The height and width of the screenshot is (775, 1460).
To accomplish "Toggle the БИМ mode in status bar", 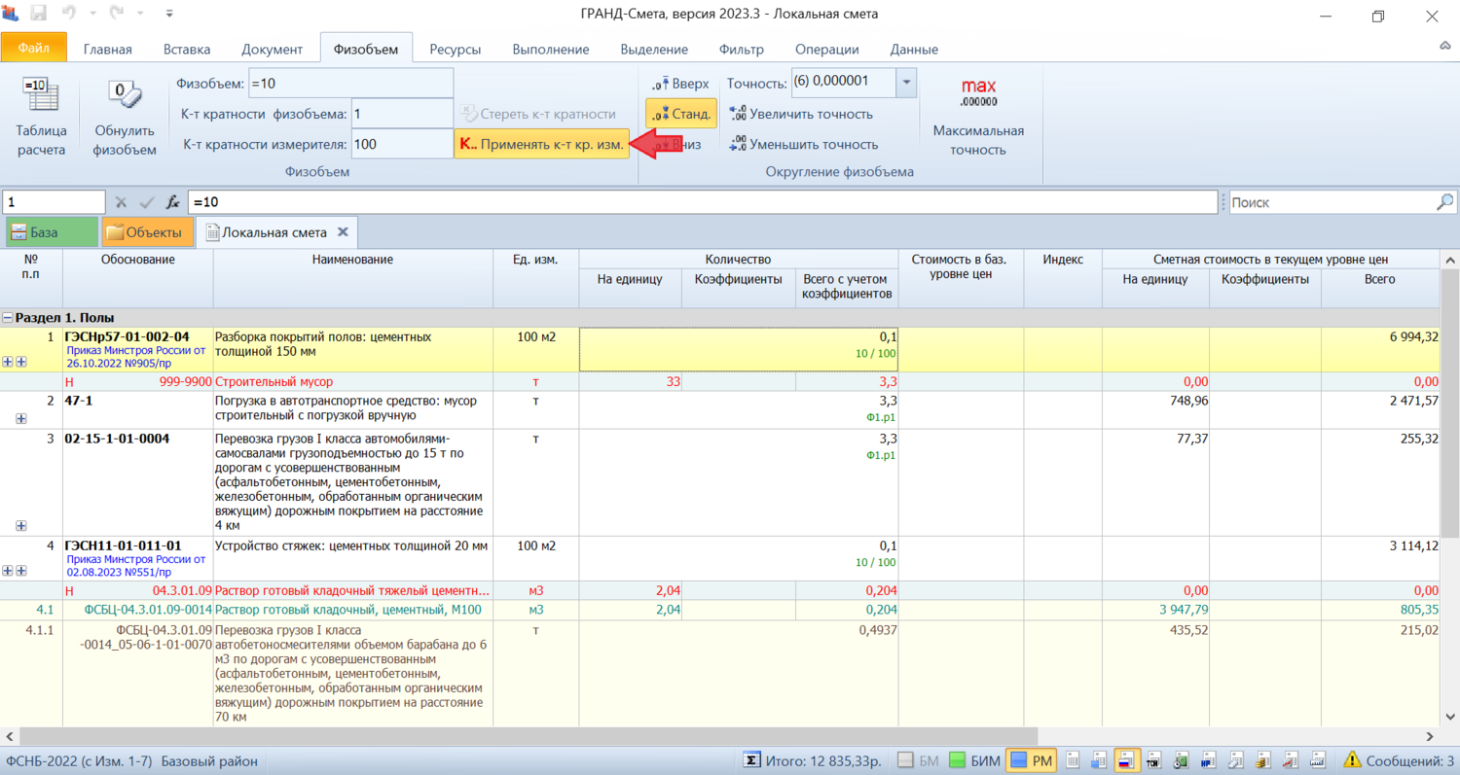I will pyautogui.click(x=957, y=760).
